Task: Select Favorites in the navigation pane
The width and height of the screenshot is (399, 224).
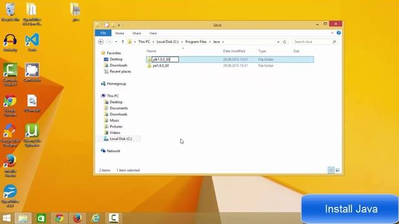Action: 113,53
